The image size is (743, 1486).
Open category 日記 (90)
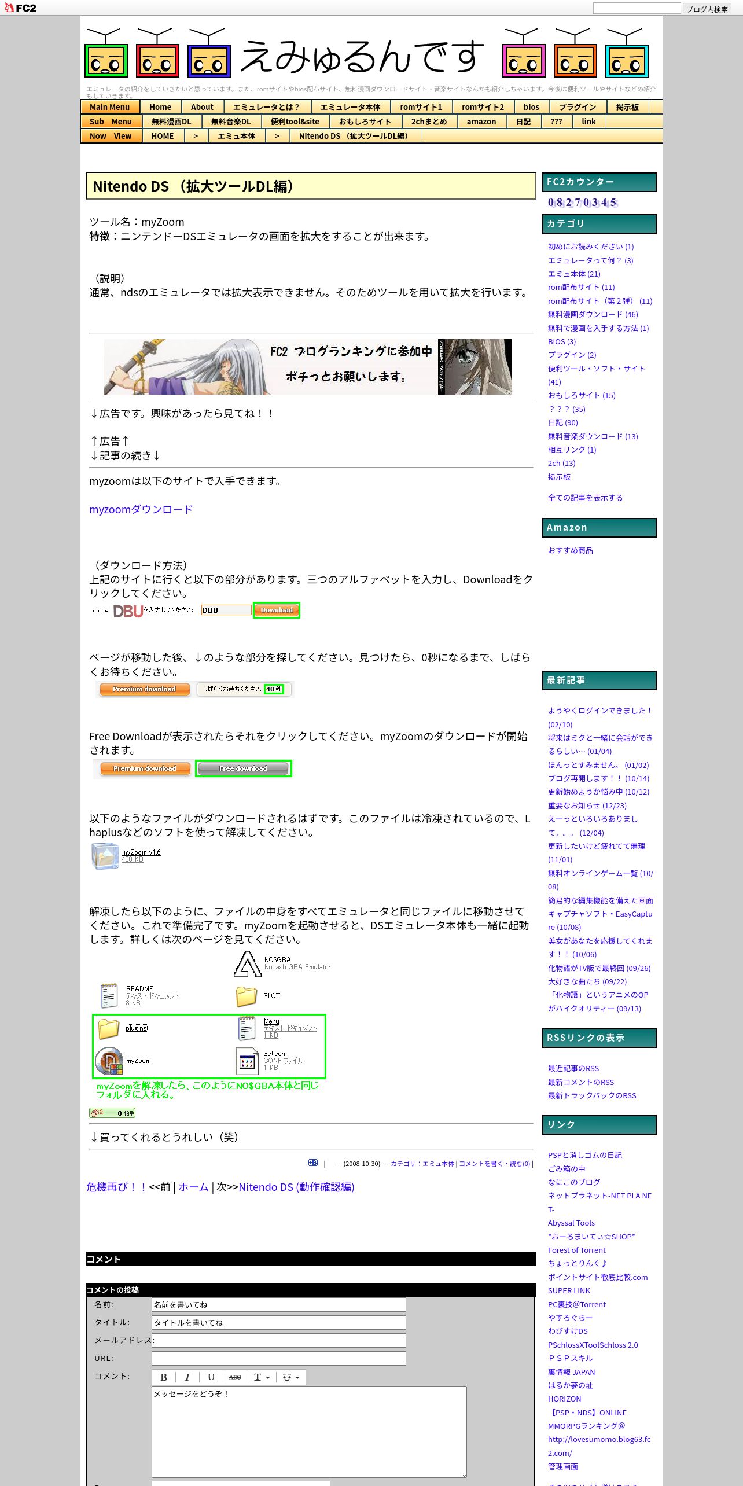[563, 422]
